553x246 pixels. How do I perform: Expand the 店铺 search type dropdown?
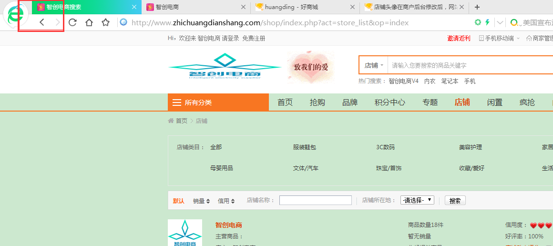pos(373,65)
